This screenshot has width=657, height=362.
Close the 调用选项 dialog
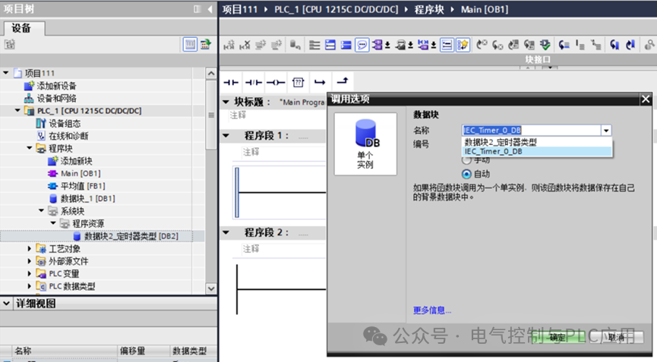(x=646, y=99)
